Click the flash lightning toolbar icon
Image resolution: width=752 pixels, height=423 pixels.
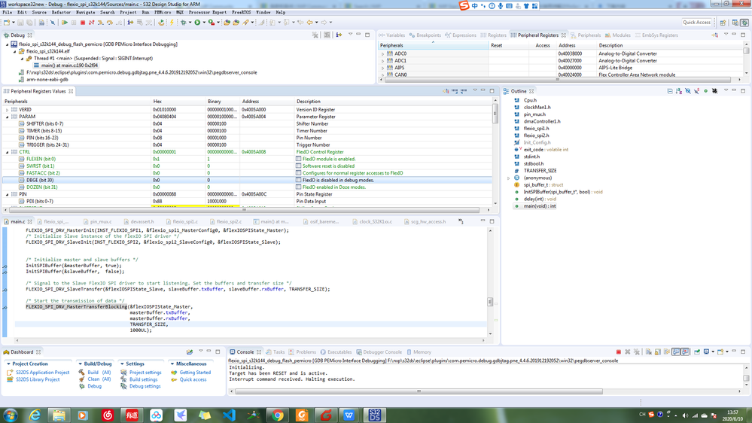tap(171, 23)
